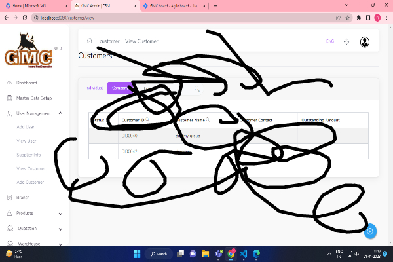The image size is (393, 262).
Task: Open the Branch sidebar item
Action: (23, 197)
